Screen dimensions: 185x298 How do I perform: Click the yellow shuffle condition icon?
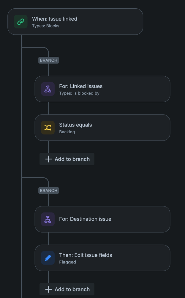pyautogui.click(x=48, y=128)
